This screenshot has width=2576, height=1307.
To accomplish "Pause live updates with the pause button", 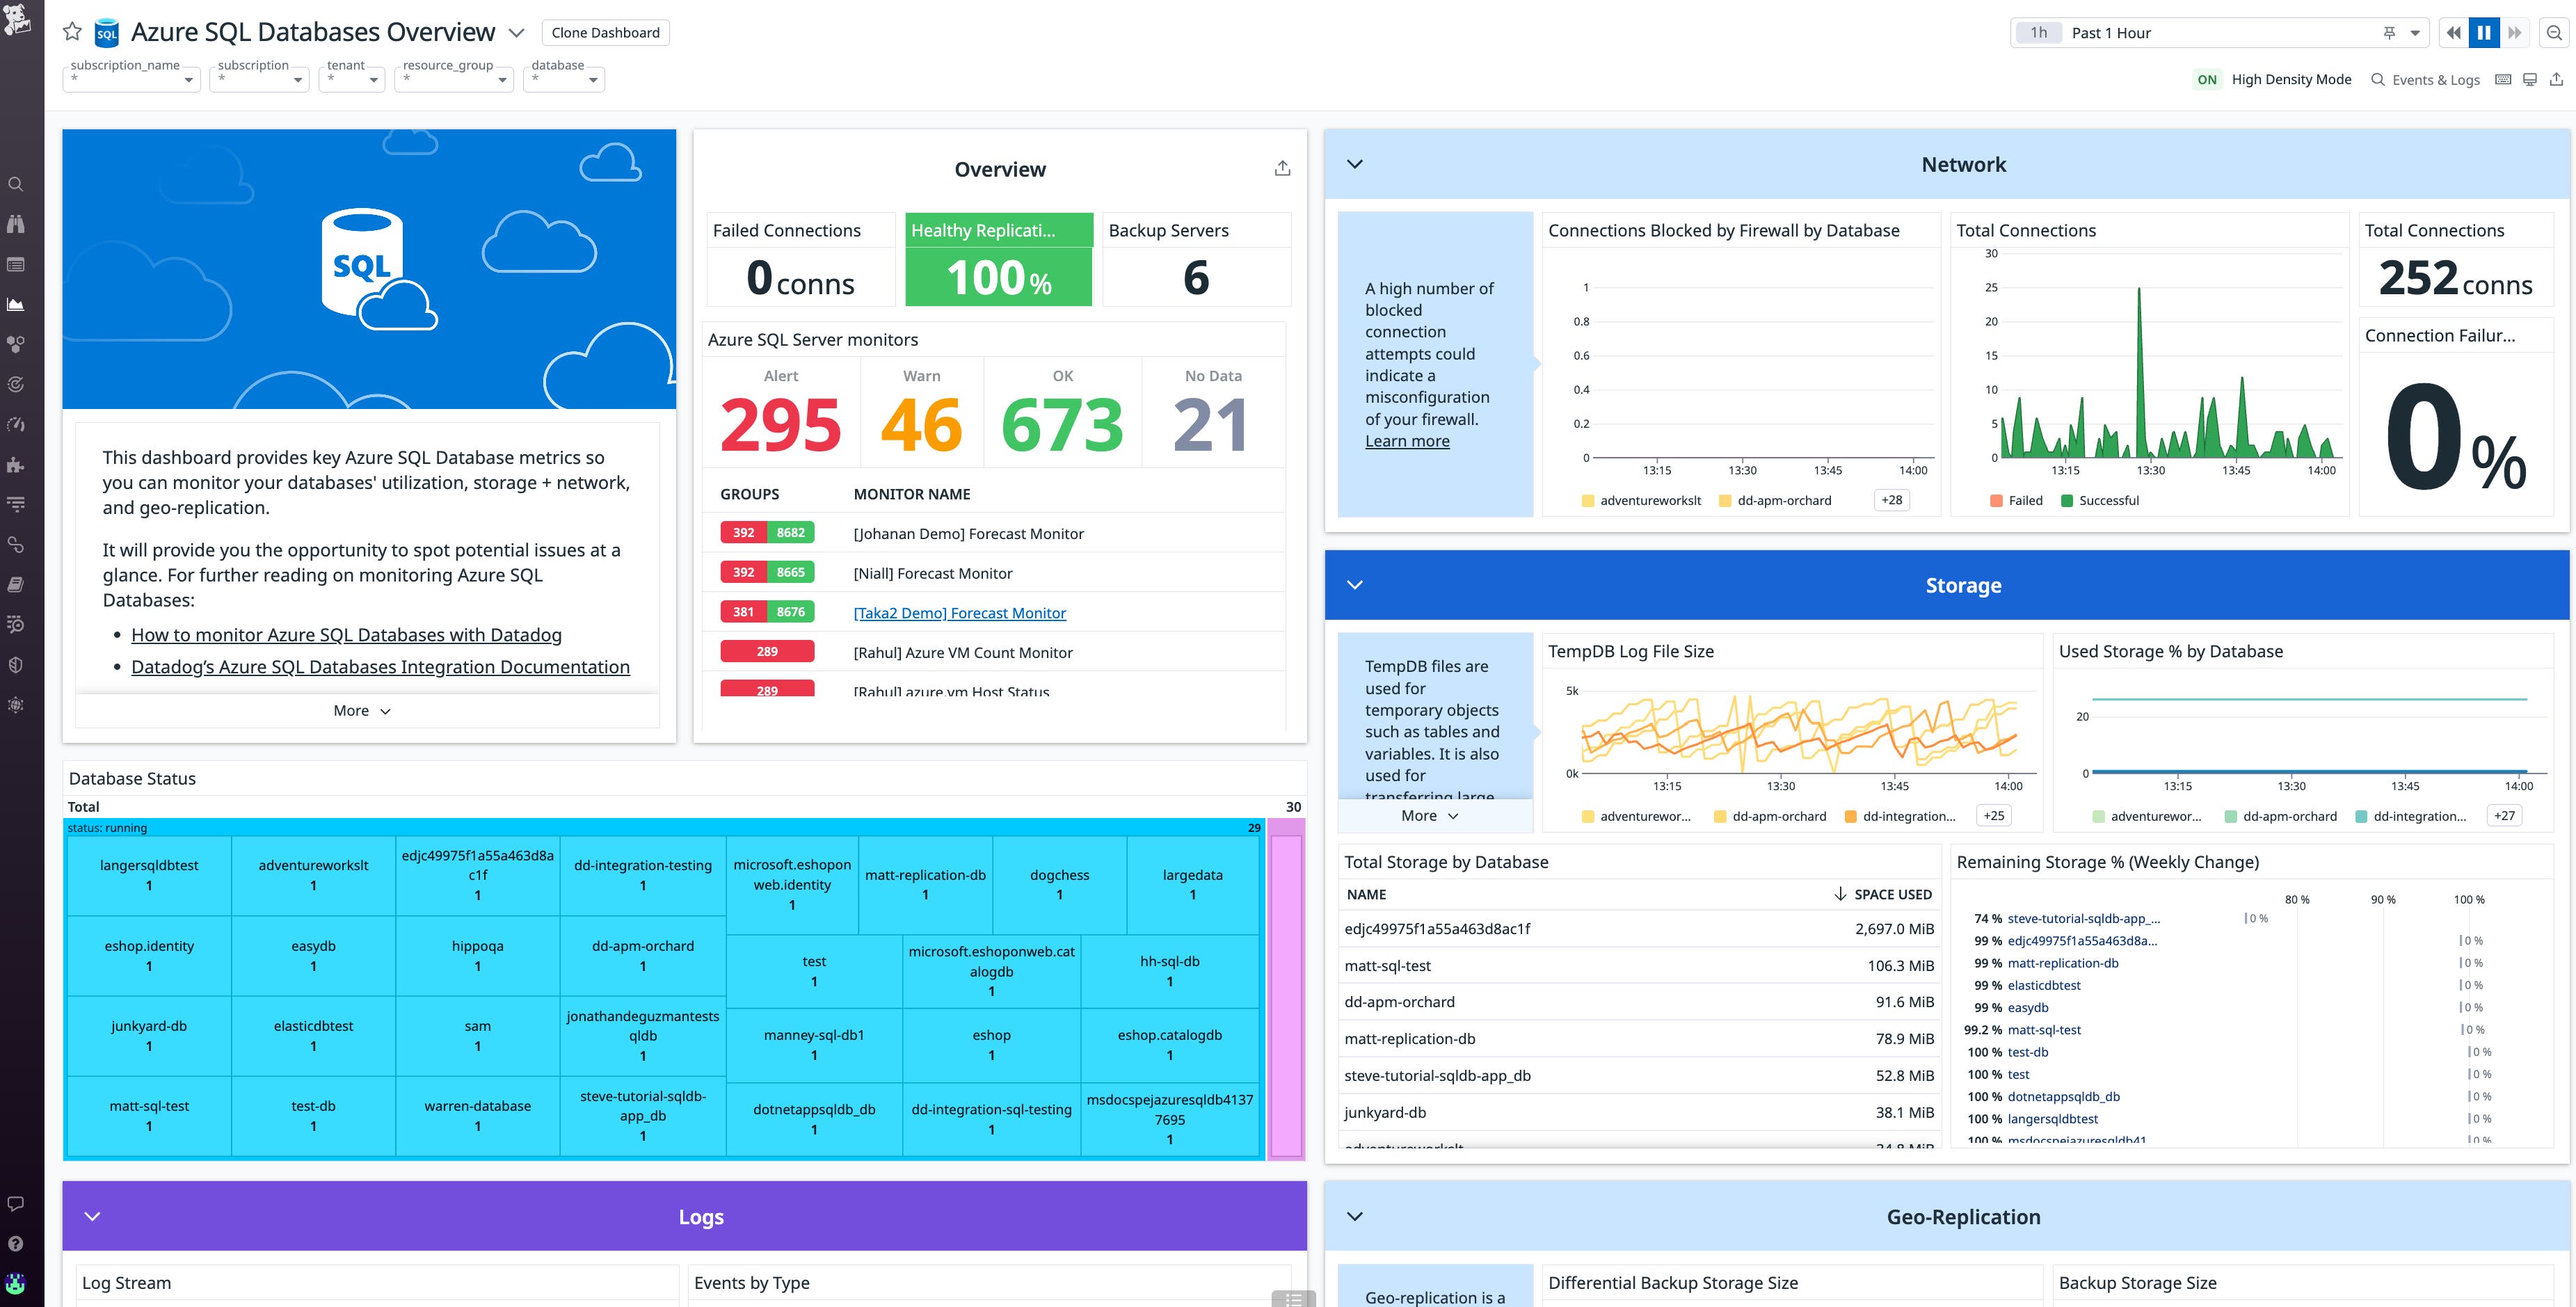I will click(2484, 32).
